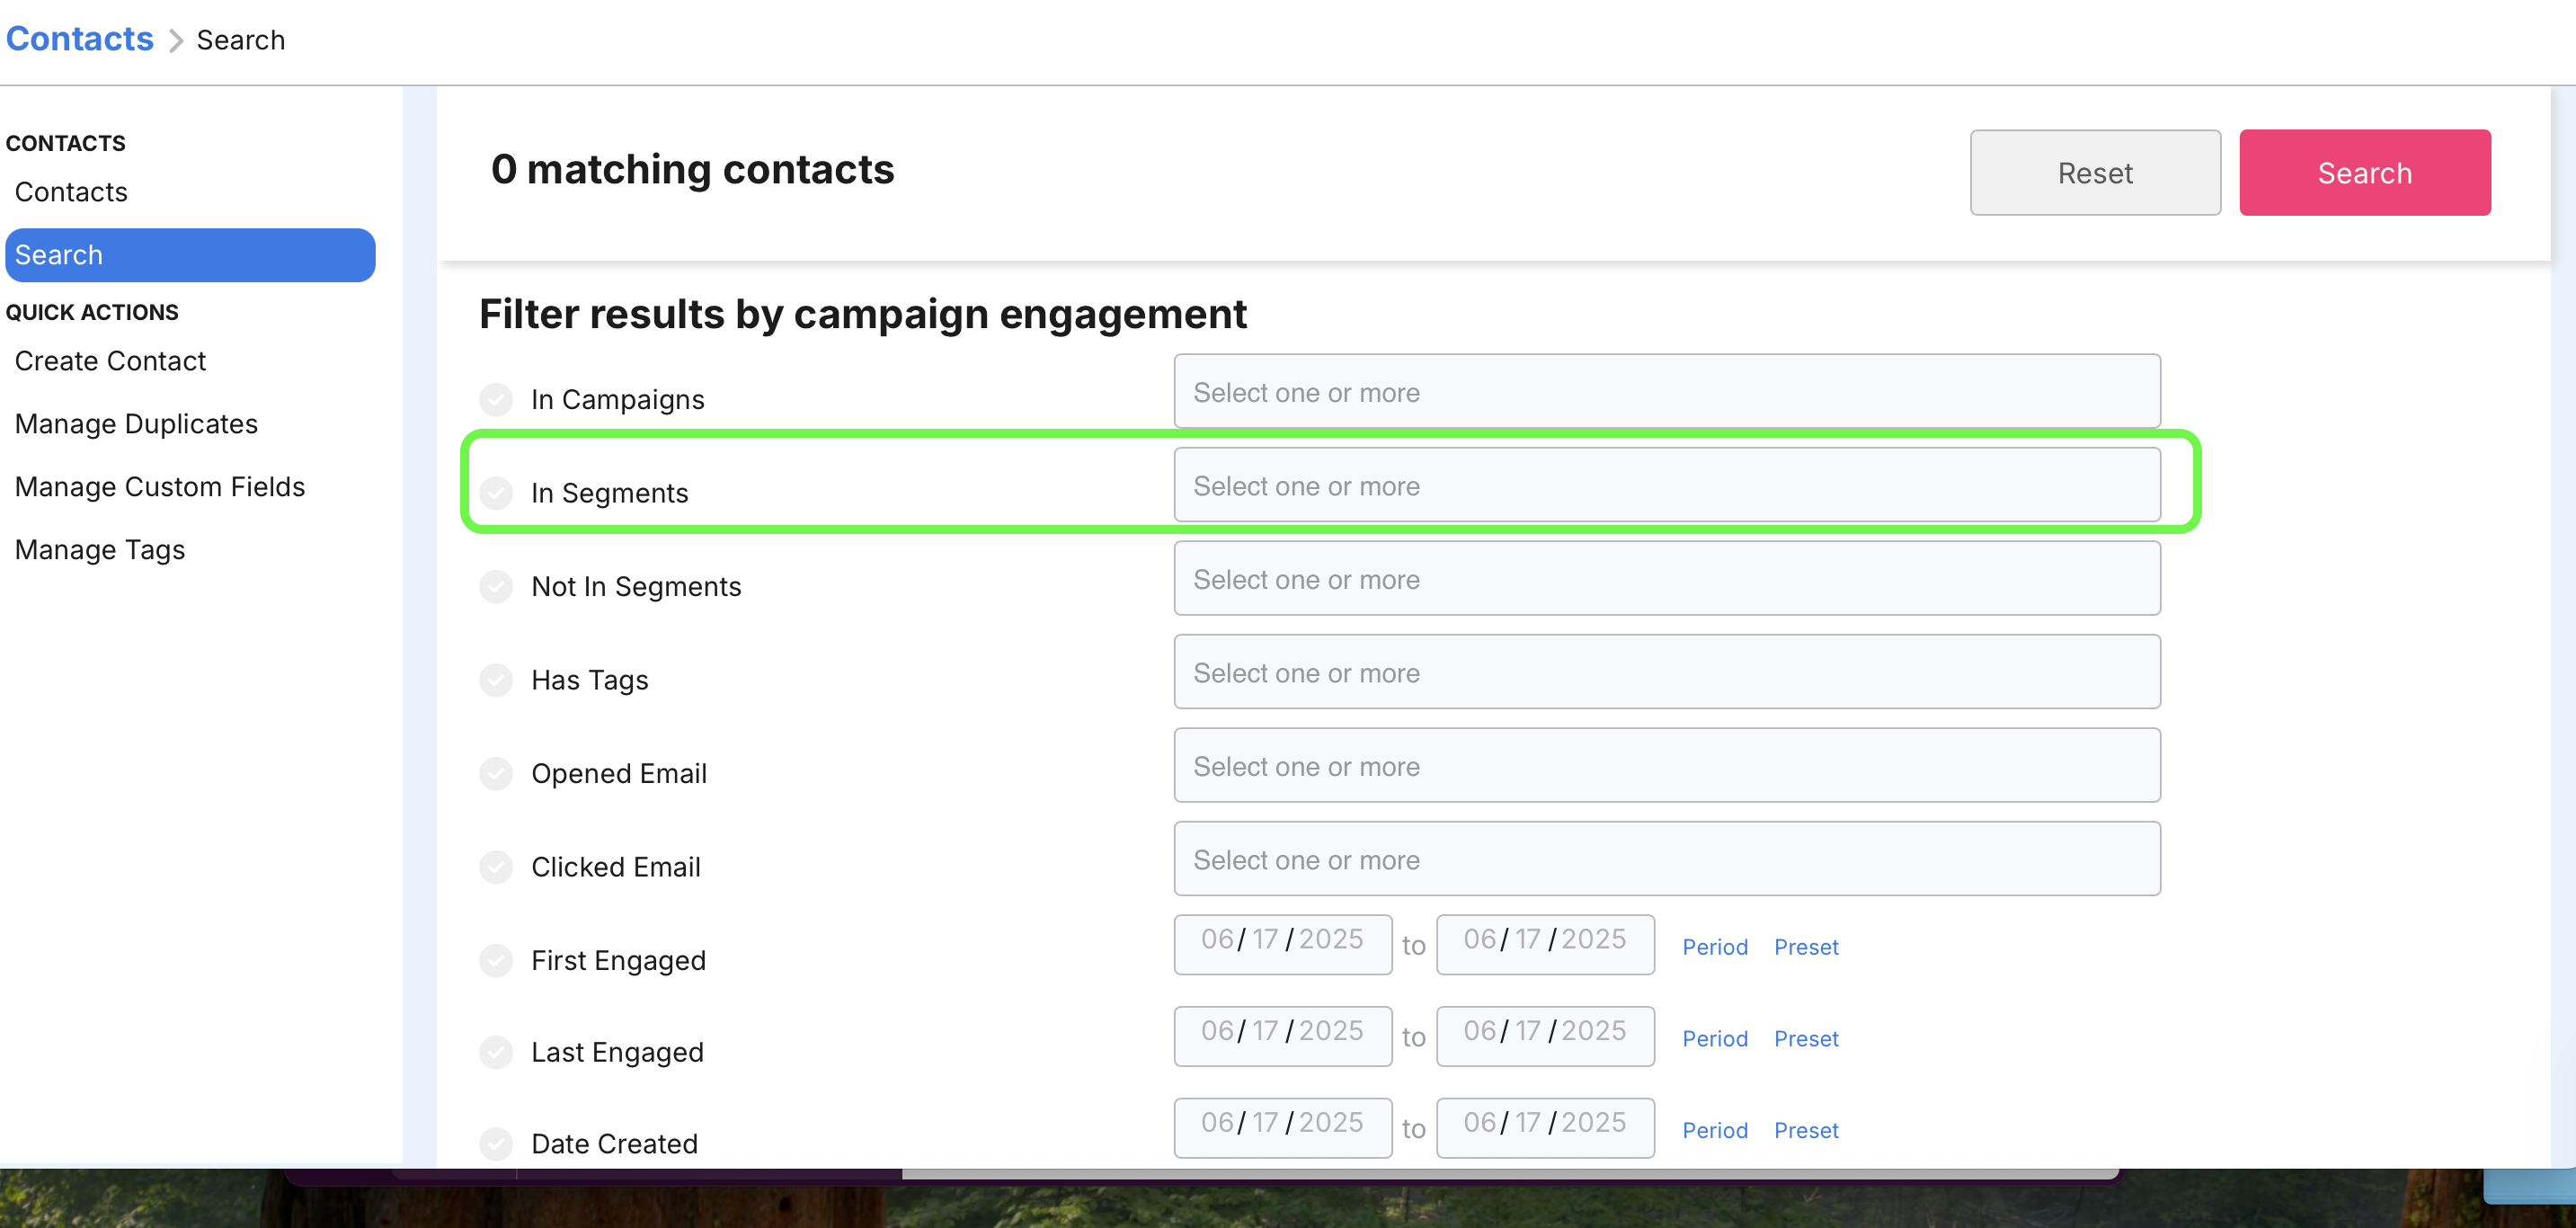Go to Contacts in the breadcrumb
Viewport: 2576px width, 1228px height.
(80, 39)
